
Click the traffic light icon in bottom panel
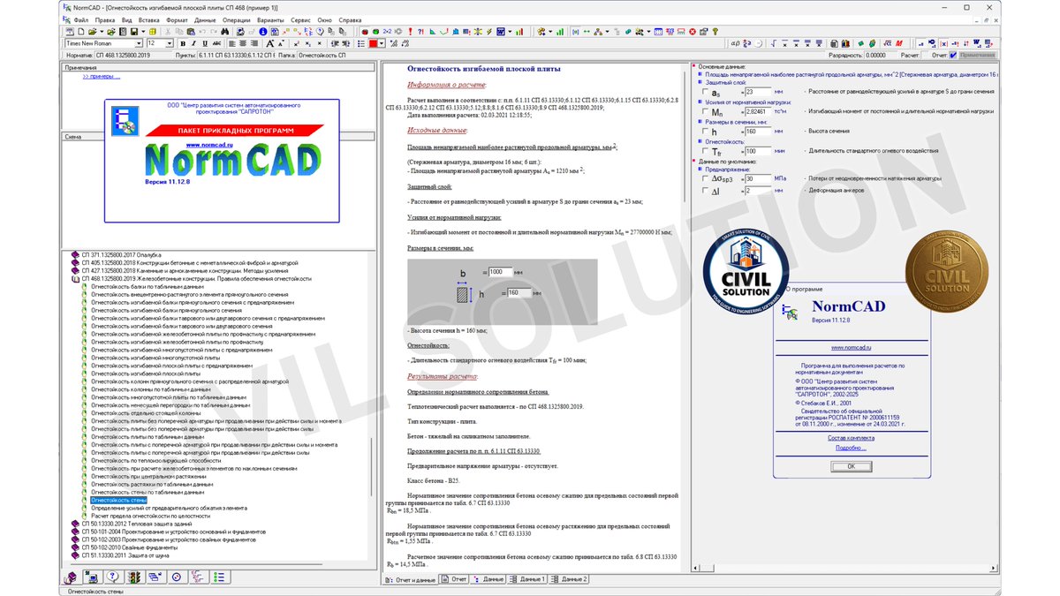click(x=135, y=577)
